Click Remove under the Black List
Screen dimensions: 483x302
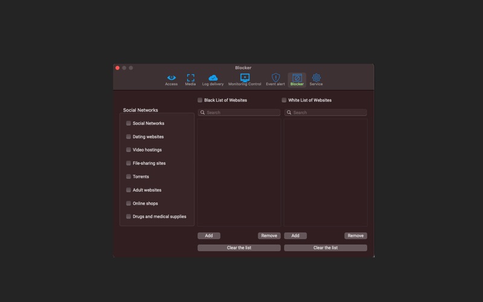click(x=269, y=236)
